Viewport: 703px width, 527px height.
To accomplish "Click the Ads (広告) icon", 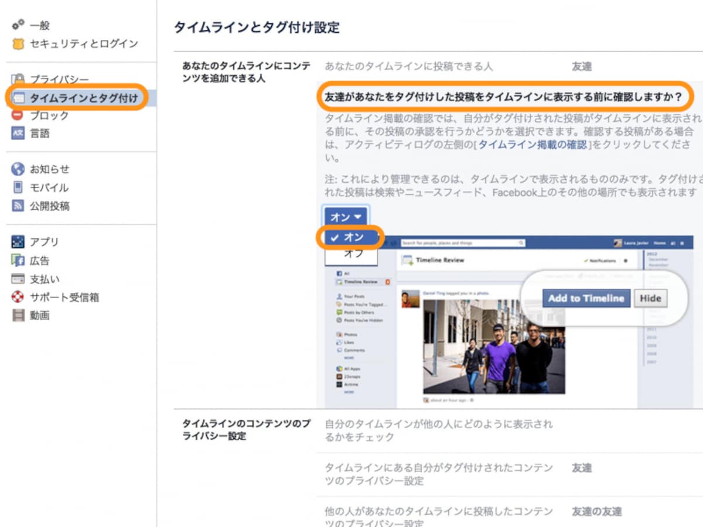I will [18, 261].
